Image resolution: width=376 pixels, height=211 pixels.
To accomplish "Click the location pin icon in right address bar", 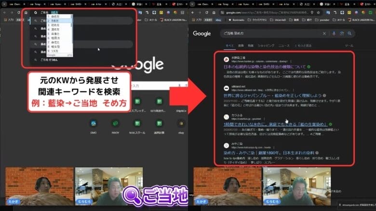I will coord(312,12).
